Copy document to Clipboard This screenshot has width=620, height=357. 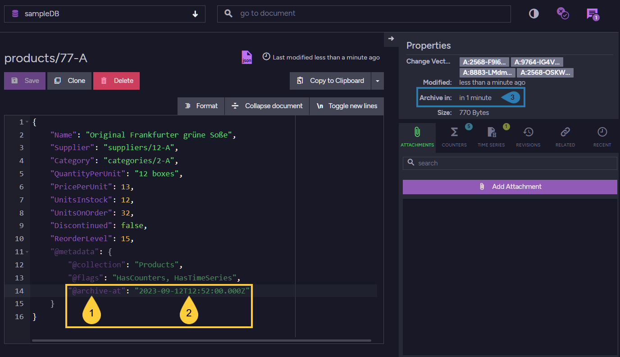point(330,81)
